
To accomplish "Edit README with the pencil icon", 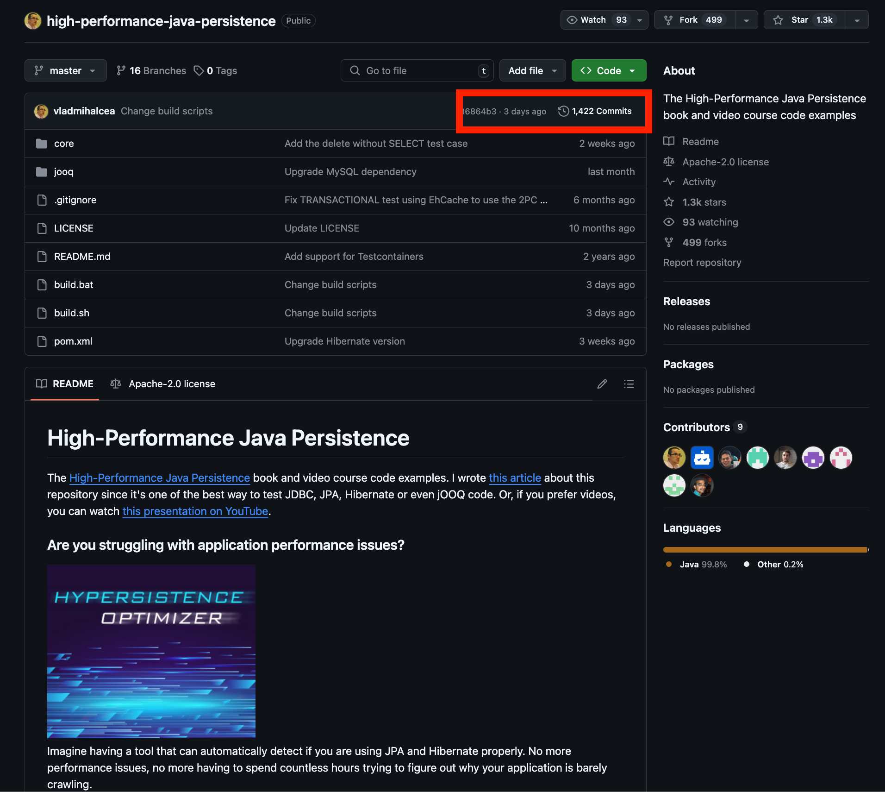I will point(602,384).
